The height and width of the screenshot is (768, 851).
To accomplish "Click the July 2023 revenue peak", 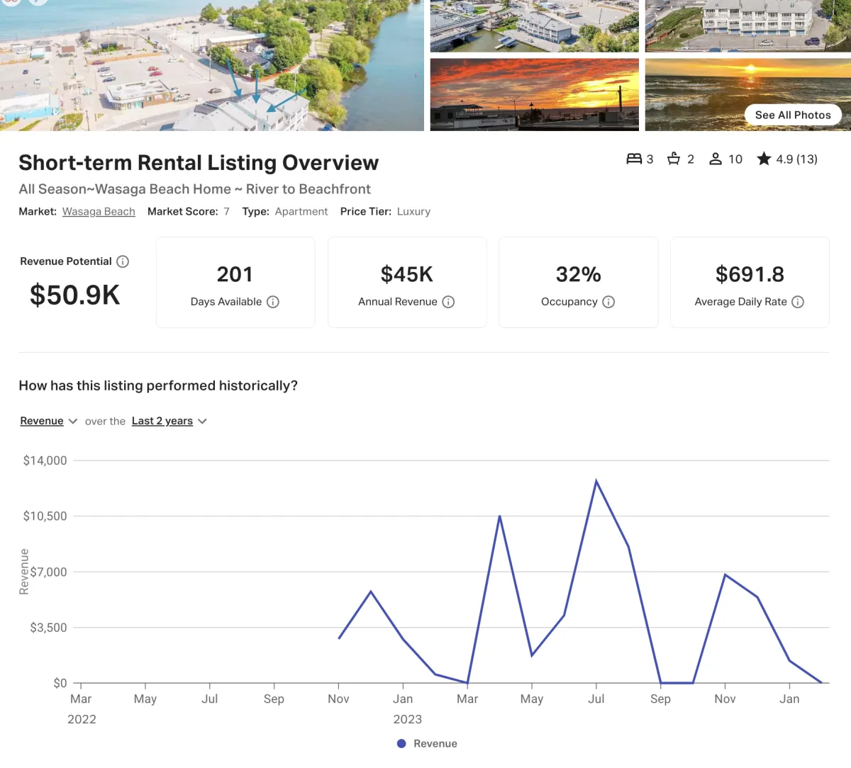I will click(x=596, y=481).
